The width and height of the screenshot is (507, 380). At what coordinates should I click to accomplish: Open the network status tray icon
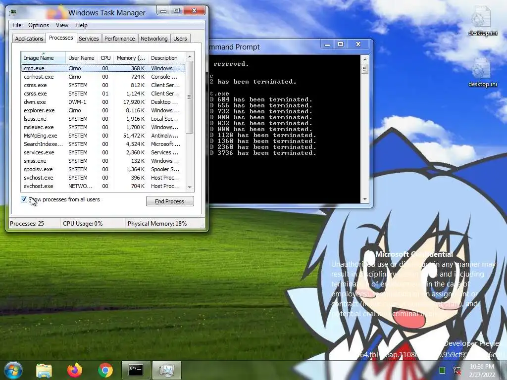click(x=457, y=370)
